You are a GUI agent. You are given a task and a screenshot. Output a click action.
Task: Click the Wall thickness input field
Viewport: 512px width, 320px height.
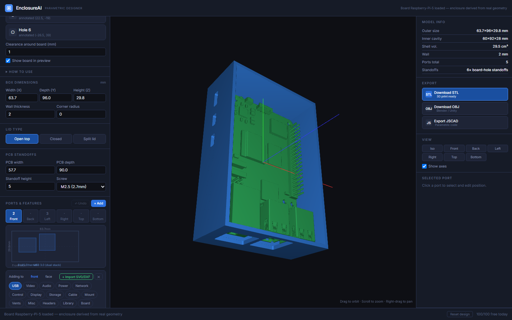(x=30, y=114)
